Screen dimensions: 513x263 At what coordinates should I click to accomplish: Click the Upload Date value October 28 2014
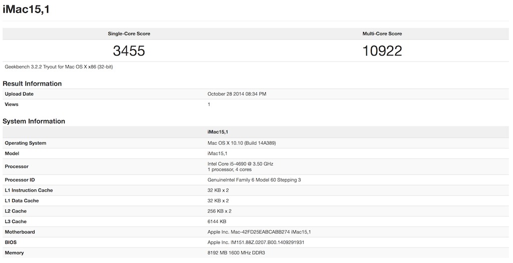[237, 94]
